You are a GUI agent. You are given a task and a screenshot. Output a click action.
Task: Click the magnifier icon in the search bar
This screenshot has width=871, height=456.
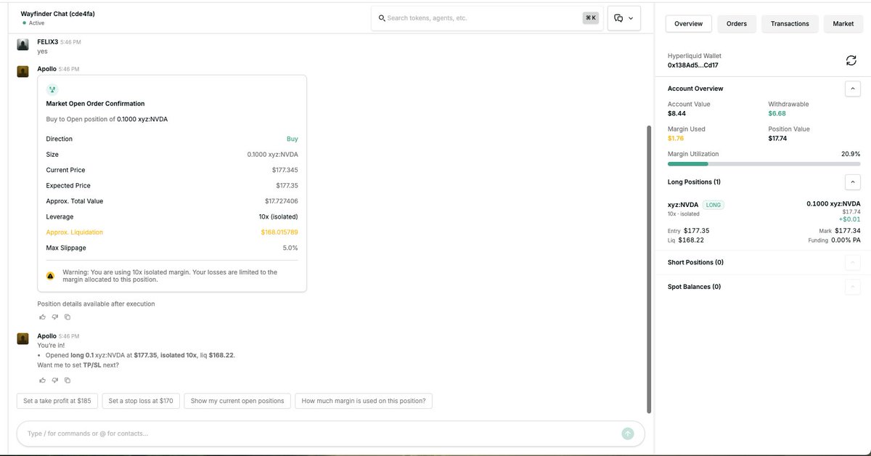382,18
